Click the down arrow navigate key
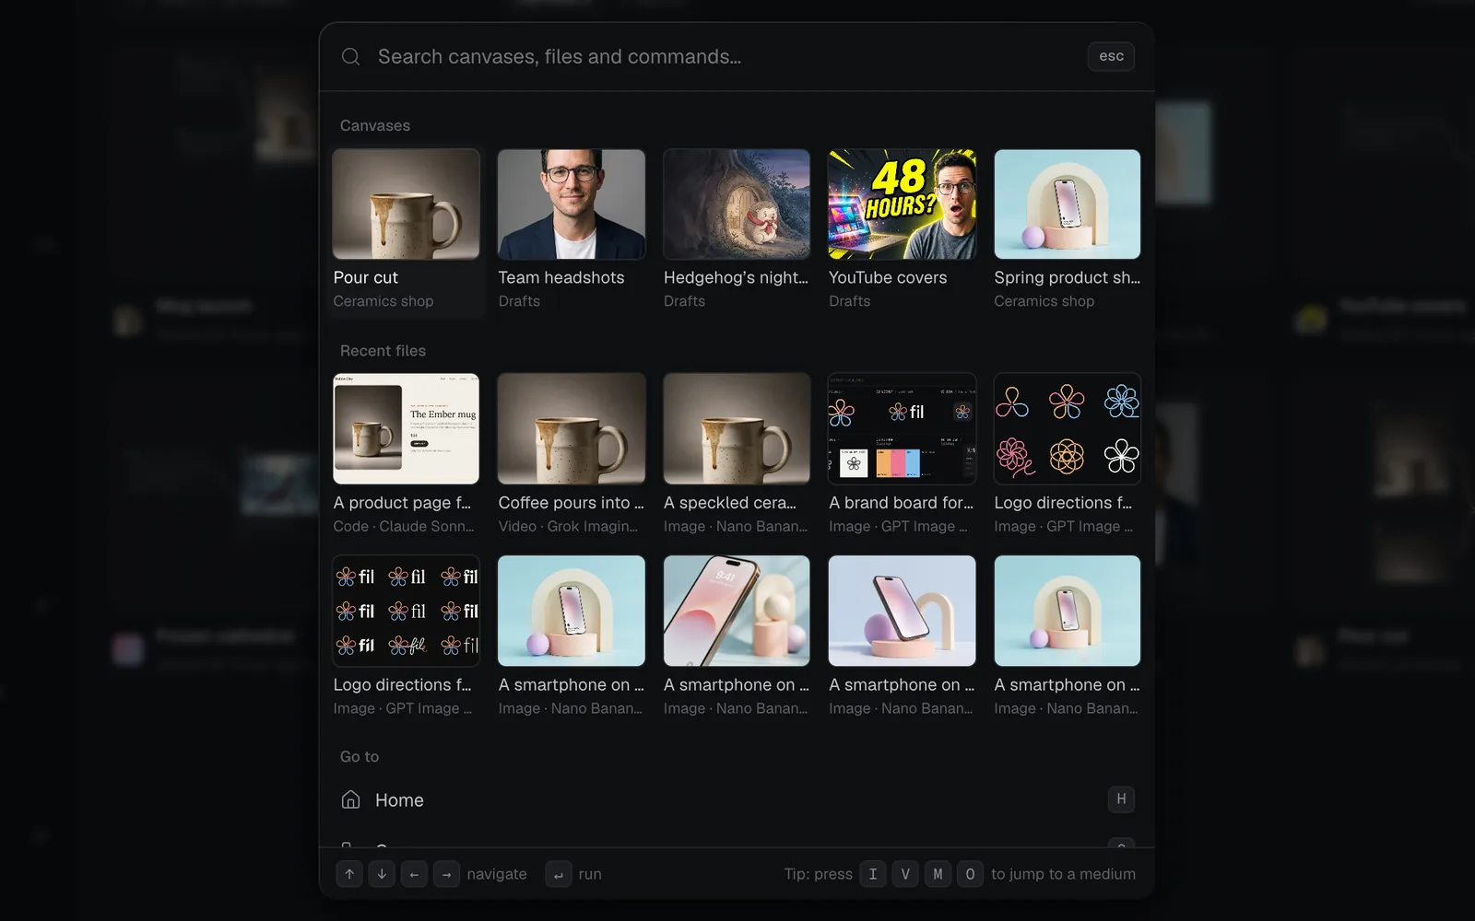The width and height of the screenshot is (1475, 921). click(382, 874)
